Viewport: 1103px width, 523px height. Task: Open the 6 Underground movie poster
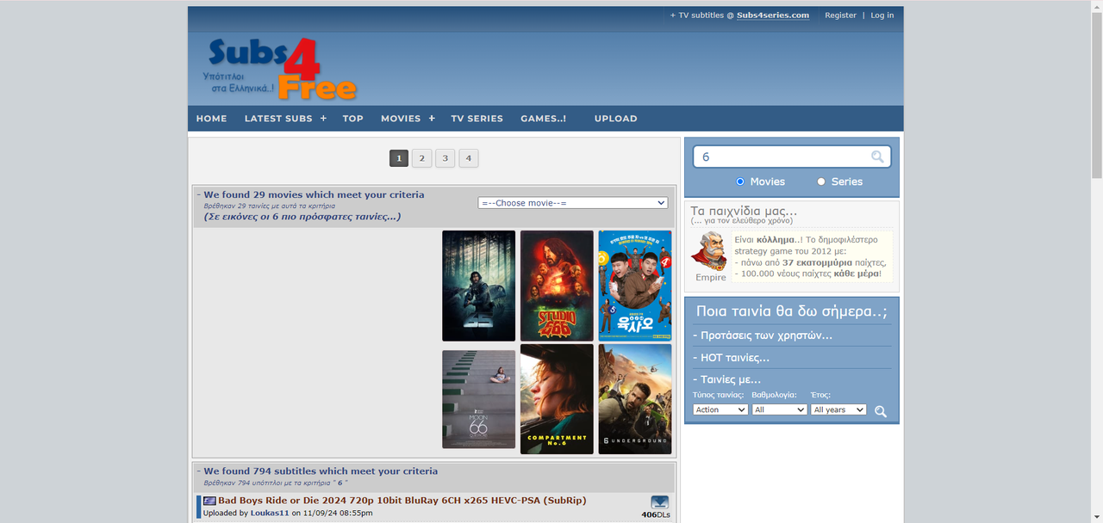635,399
